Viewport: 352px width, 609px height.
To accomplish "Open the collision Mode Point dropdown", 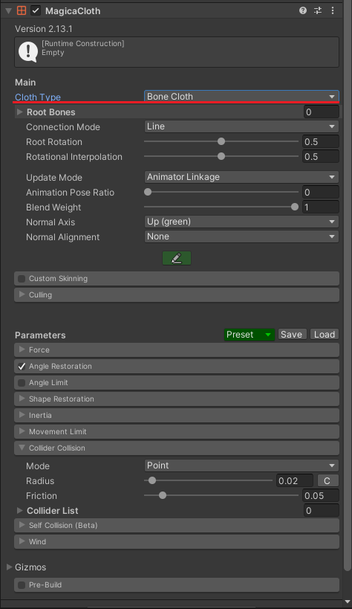I will click(x=241, y=465).
